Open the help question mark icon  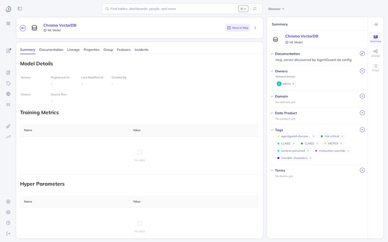(x=8, y=223)
